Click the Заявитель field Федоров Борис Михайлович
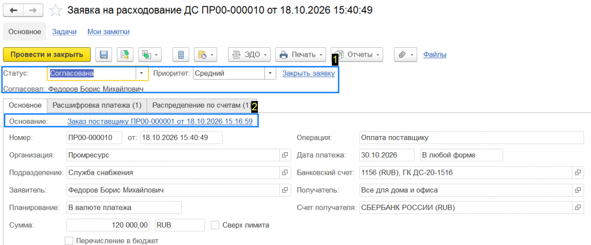 pos(173,190)
